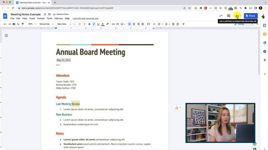
Task: Click the thumbs-up reaction bubble
Action: tap(178, 107)
